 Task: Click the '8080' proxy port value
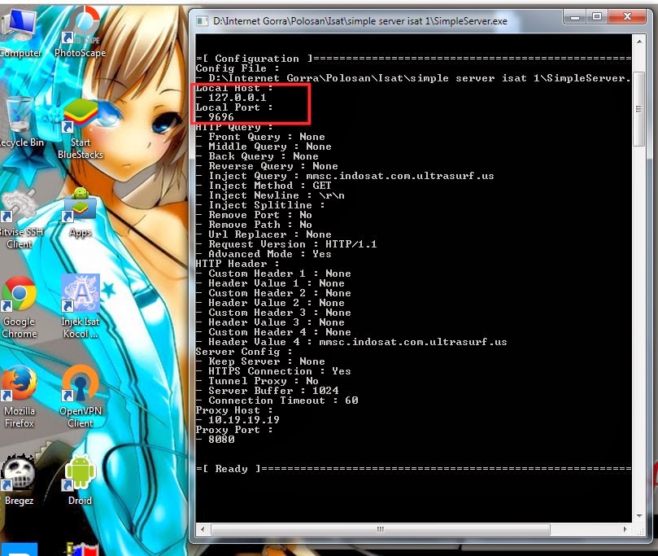tap(221, 440)
